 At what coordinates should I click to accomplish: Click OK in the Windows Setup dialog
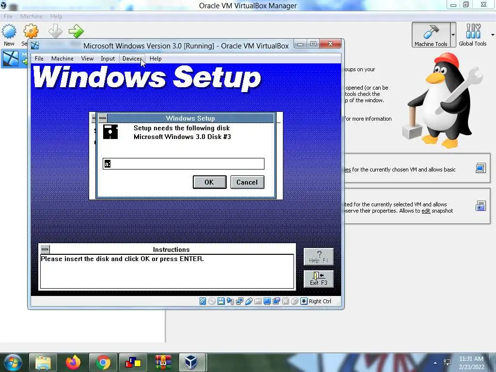tap(209, 182)
